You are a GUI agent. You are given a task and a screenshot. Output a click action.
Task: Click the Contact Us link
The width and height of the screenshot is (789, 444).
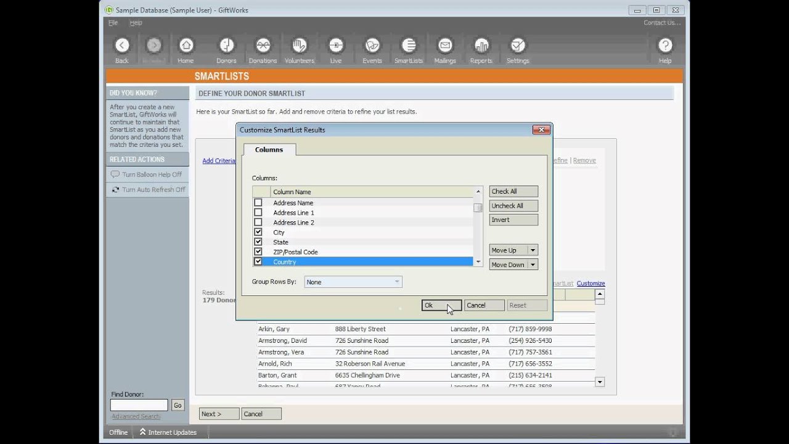click(x=662, y=23)
